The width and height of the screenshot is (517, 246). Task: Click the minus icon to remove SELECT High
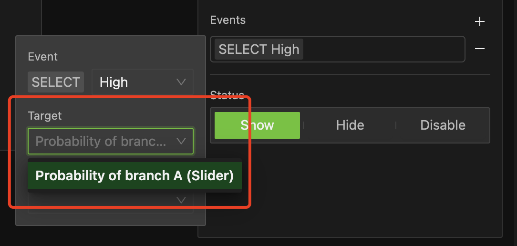coord(480,49)
